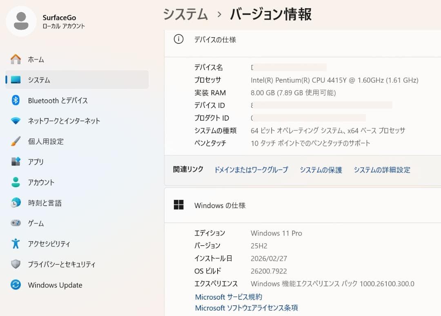Image resolution: width=441 pixels, height=316 pixels.
Task: Click the breadcrumb chevron separator
Action: (219, 14)
